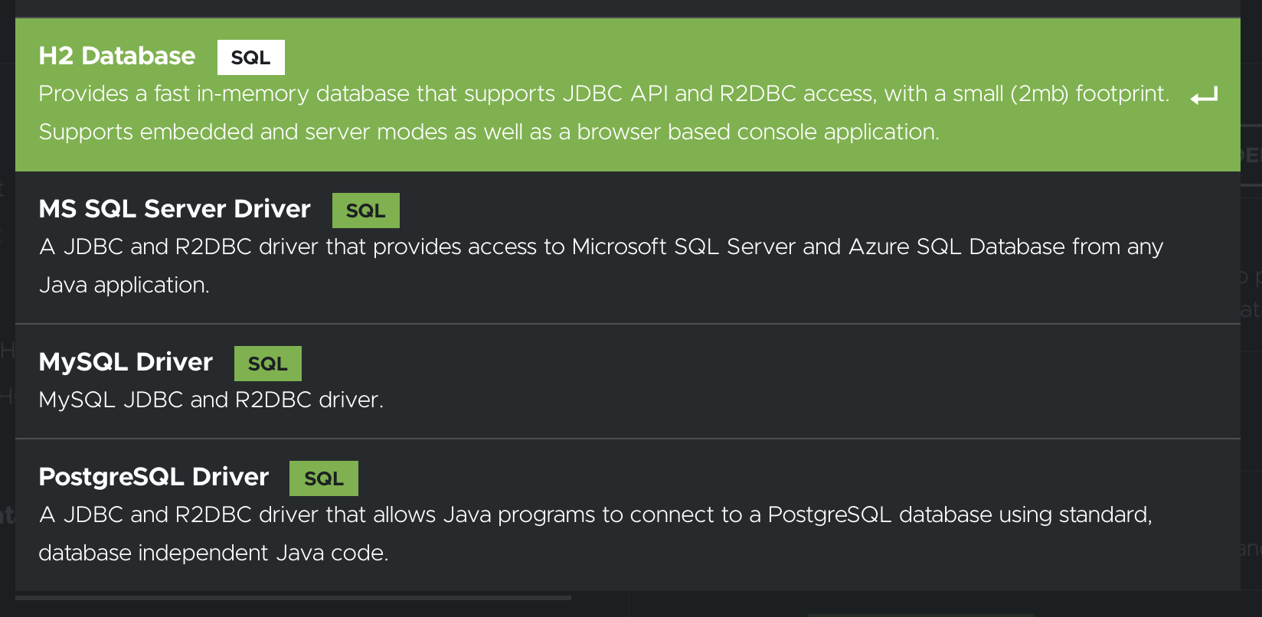Click the horizontal scrollbar below the list
1262x617 pixels.
[293, 597]
